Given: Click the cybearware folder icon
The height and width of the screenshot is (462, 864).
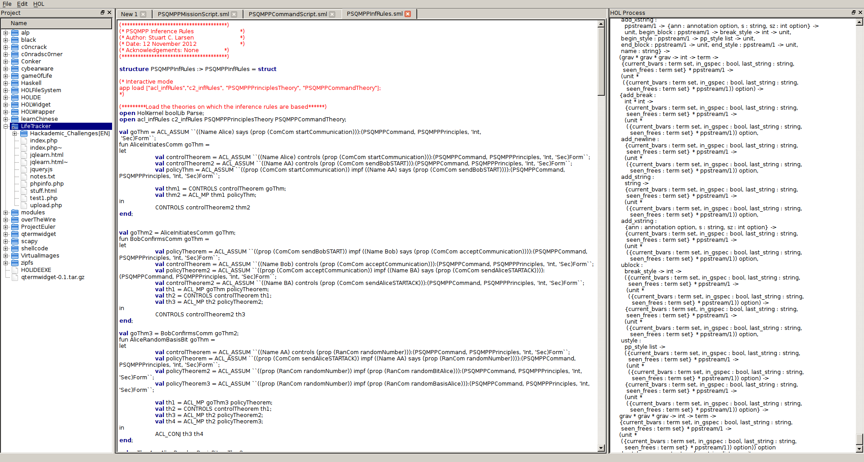Looking at the screenshot, I should pos(15,69).
